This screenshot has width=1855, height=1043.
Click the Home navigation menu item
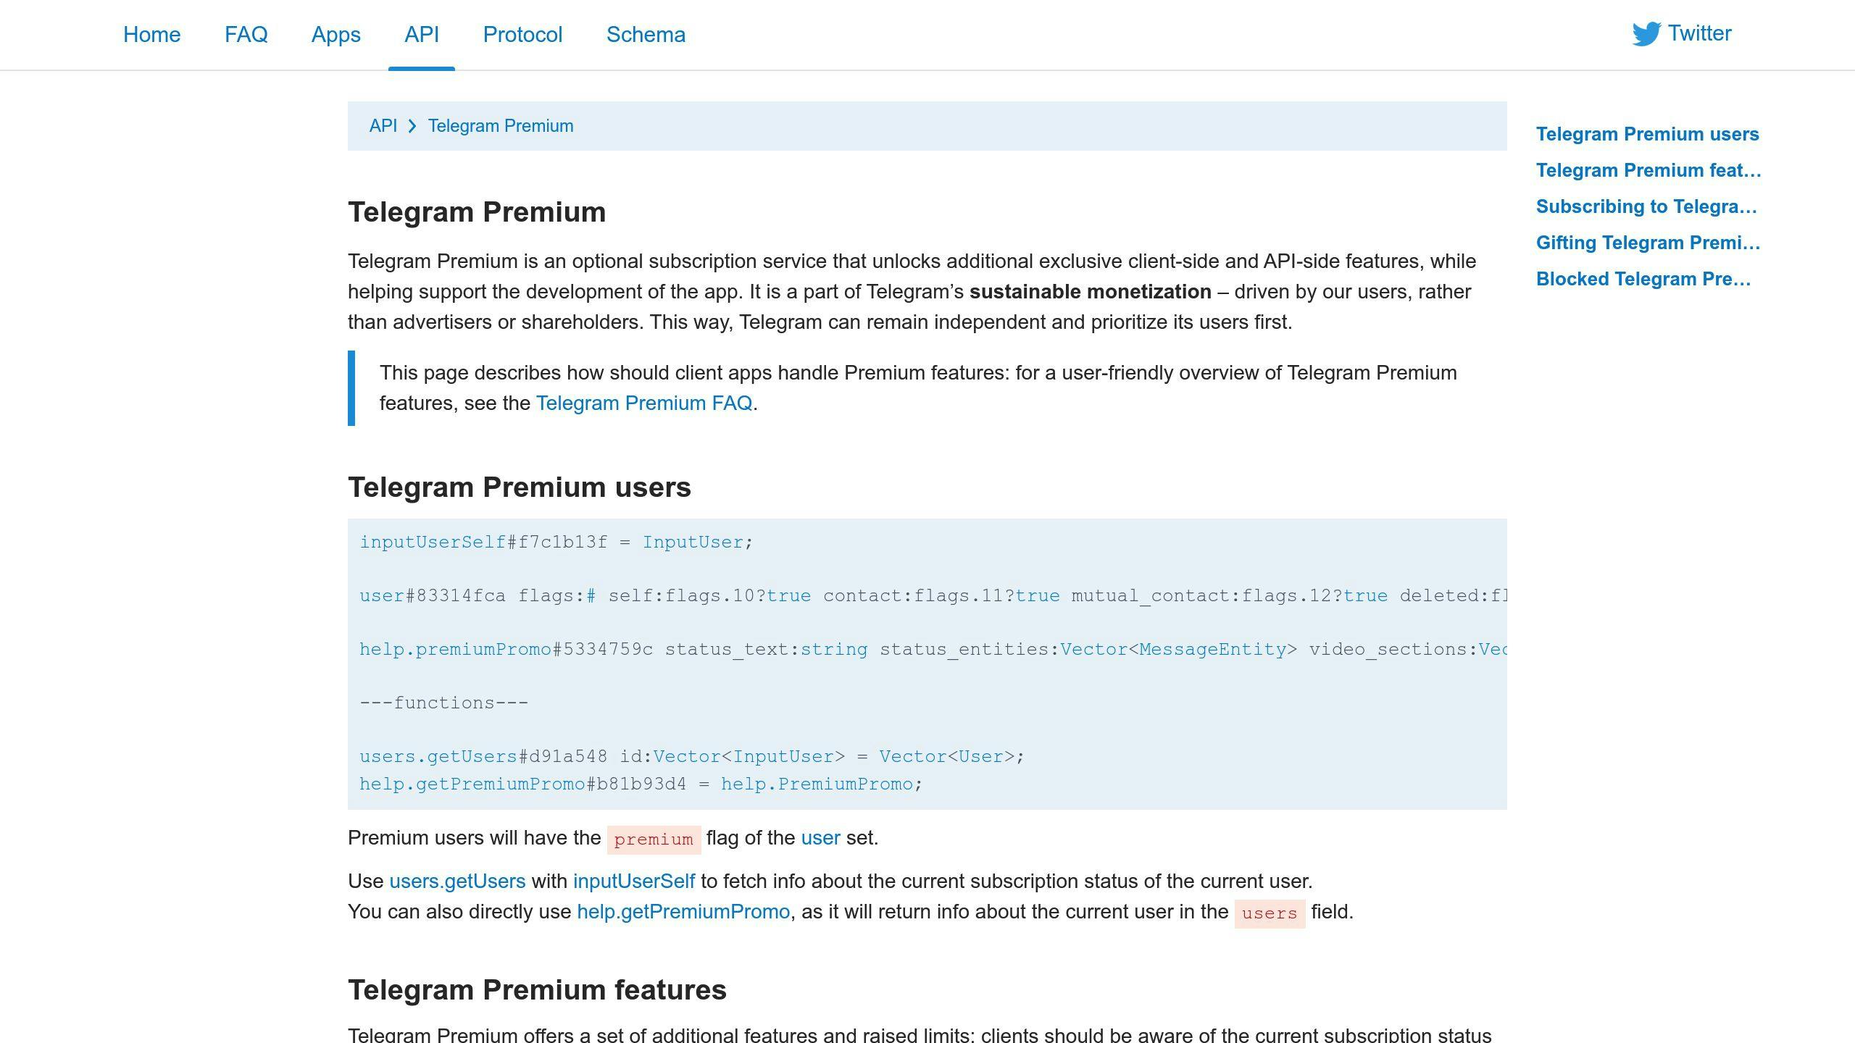[150, 34]
